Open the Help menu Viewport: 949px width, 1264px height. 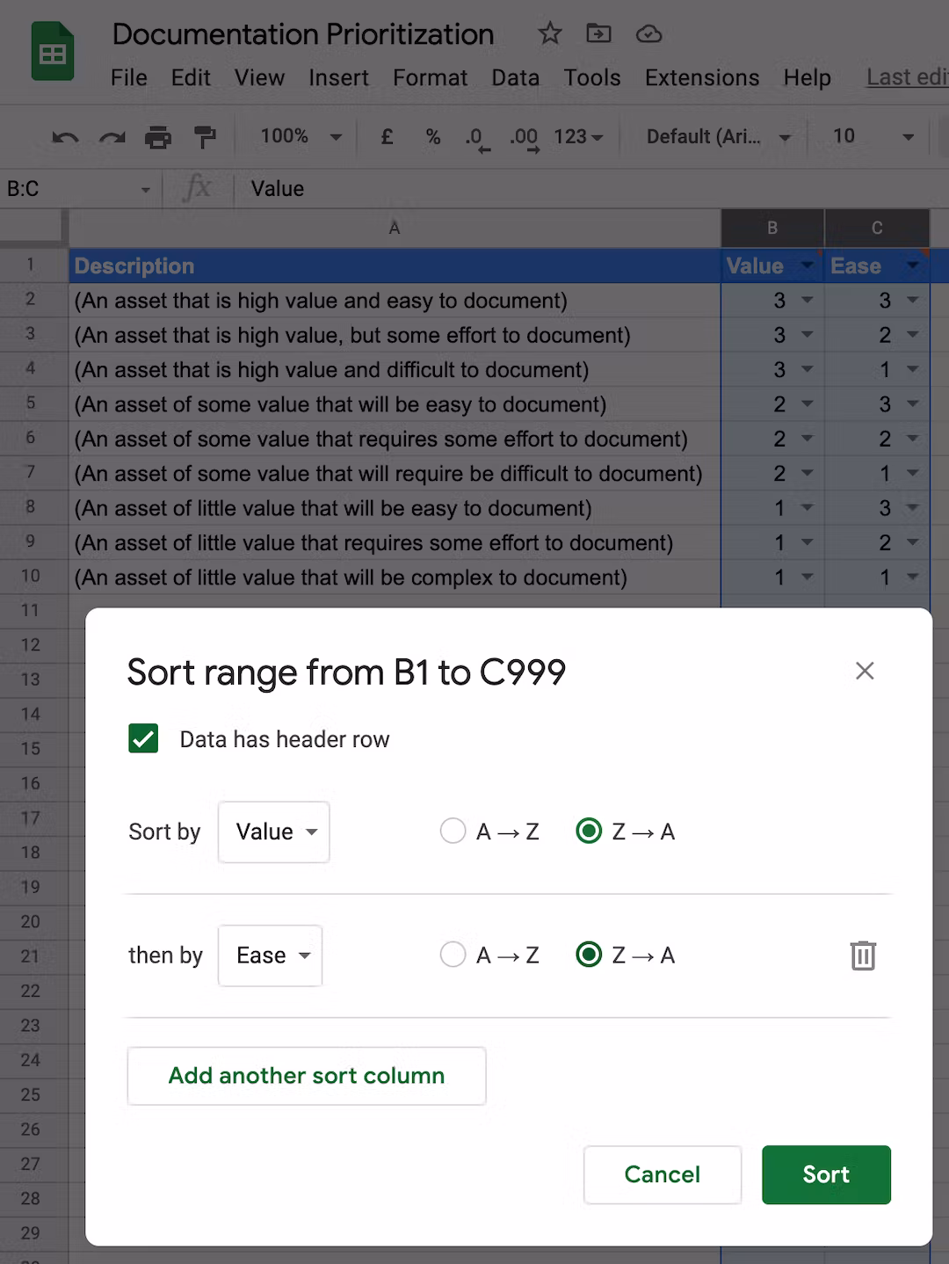click(807, 77)
